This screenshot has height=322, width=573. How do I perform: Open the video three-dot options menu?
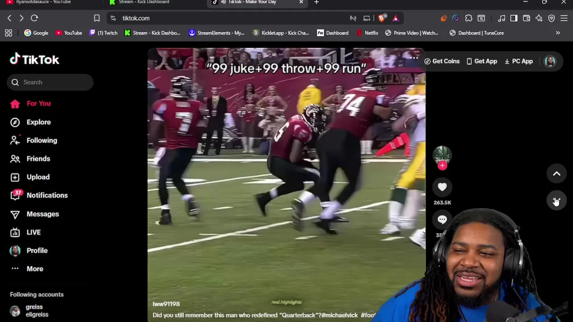(414, 58)
